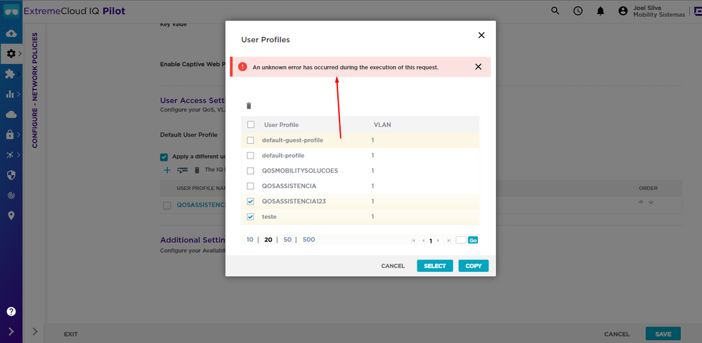The width and height of the screenshot is (702, 343).
Task: Dismiss the unknown error banner
Action: pyautogui.click(x=478, y=67)
